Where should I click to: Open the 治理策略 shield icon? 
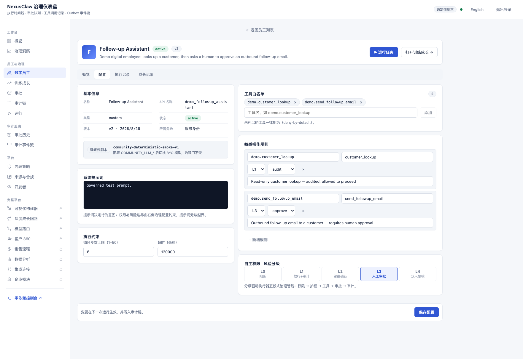(x=9, y=167)
